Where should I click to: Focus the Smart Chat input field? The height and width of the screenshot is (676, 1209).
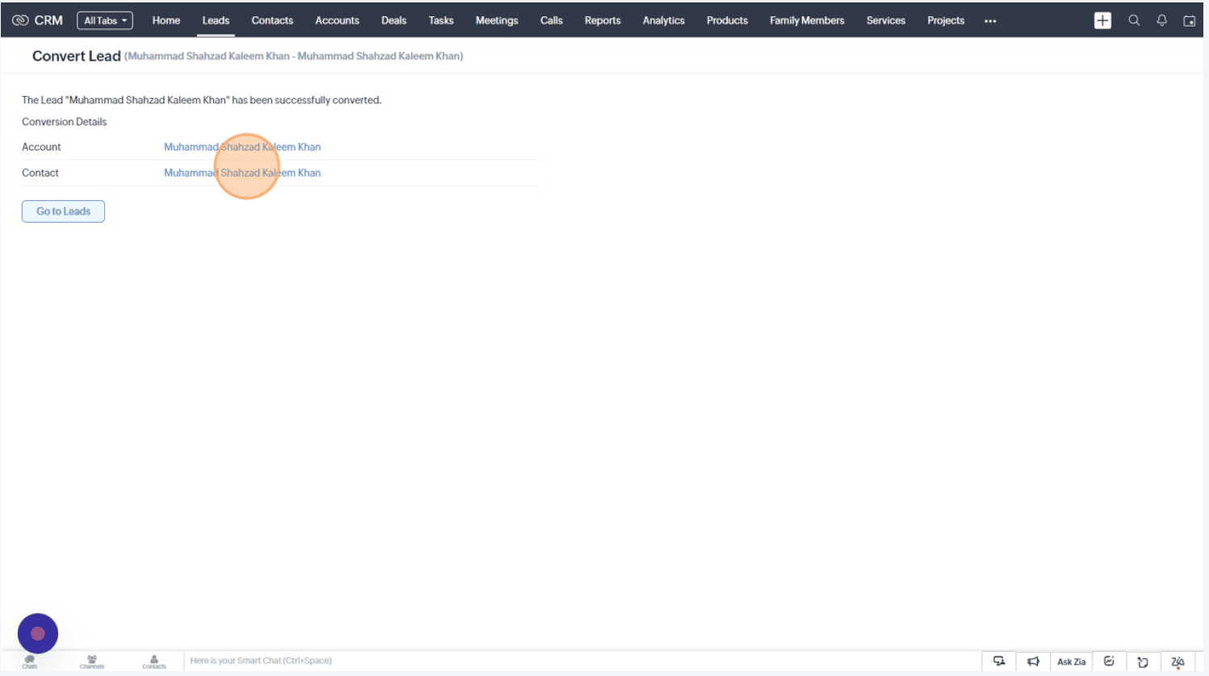tap(581, 661)
